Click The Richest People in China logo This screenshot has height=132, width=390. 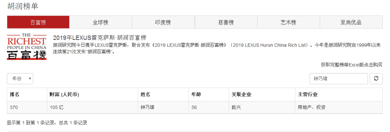coord(27,46)
